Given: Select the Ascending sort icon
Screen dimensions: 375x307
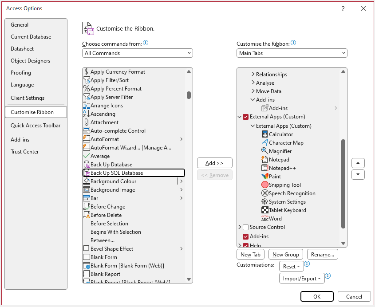Looking at the screenshot, I should 87,114.
